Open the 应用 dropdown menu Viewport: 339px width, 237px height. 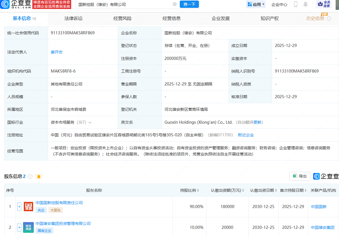click(x=256, y=4)
